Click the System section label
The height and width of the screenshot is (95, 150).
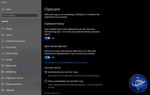[5, 21]
